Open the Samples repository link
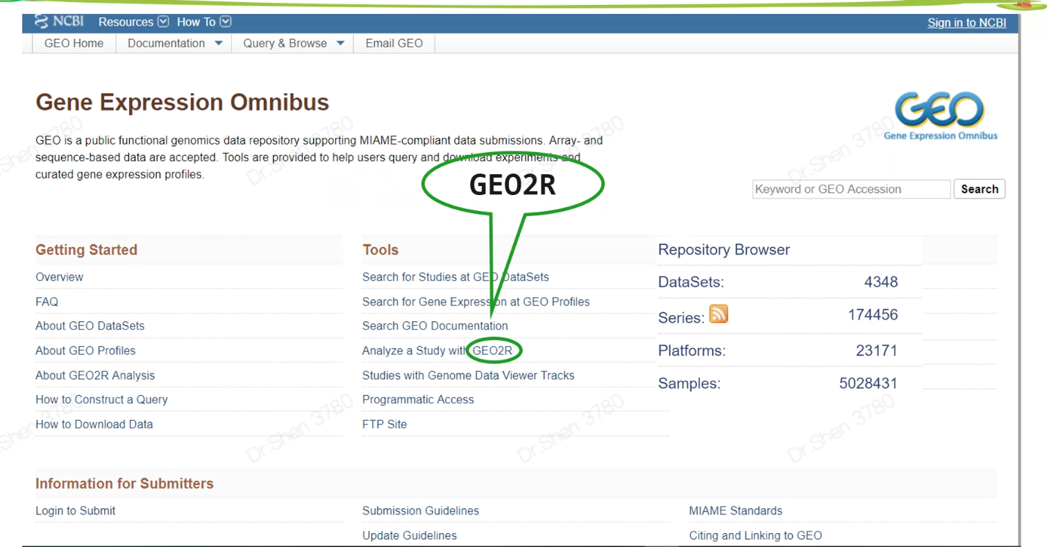 [689, 383]
